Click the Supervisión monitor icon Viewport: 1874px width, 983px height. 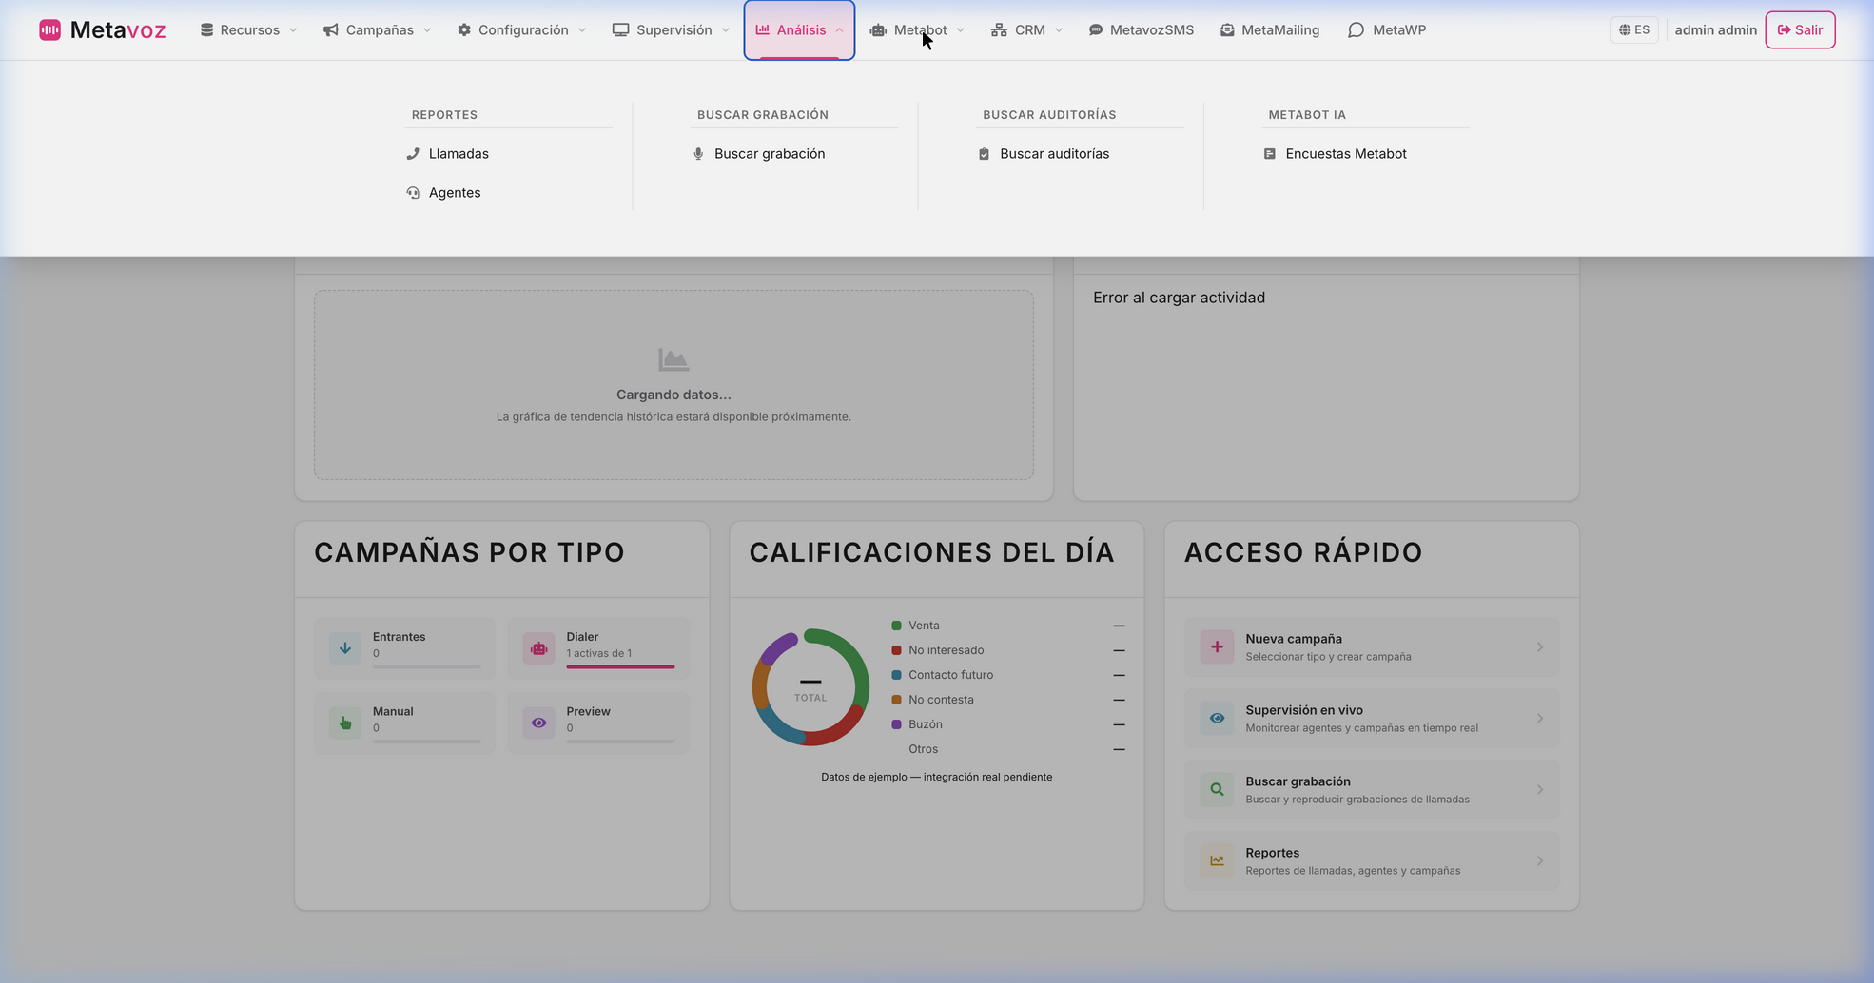click(620, 30)
